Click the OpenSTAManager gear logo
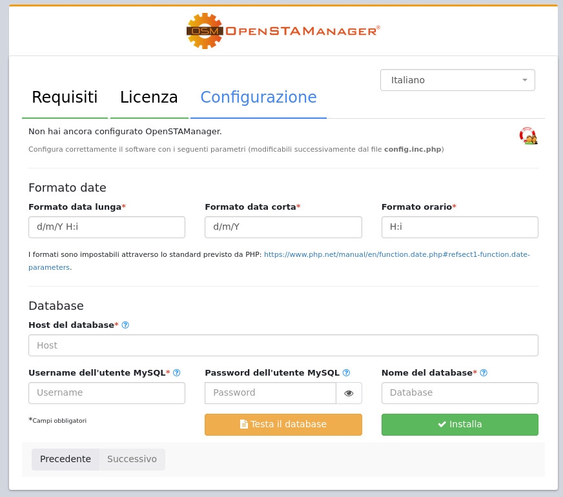The width and height of the screenshot is (563, 497). pos(205,31)
